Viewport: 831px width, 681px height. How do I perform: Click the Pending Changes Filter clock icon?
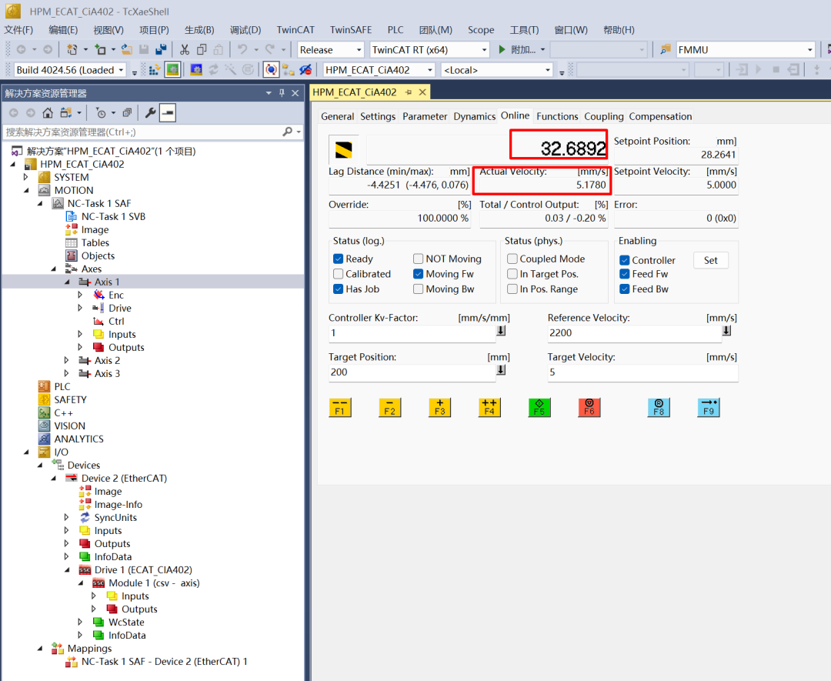(100, 113)
